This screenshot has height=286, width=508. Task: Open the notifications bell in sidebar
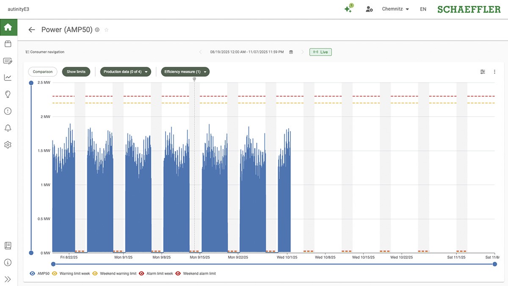(8, 128)
